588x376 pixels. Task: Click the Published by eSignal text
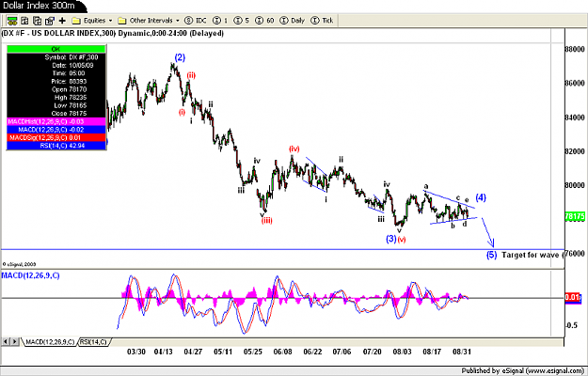[522, 370]
